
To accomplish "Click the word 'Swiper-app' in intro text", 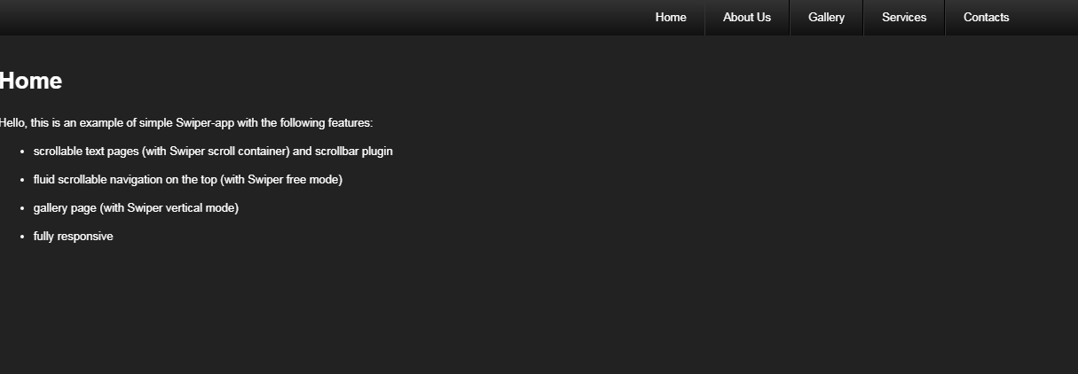I will coord(205,122).
